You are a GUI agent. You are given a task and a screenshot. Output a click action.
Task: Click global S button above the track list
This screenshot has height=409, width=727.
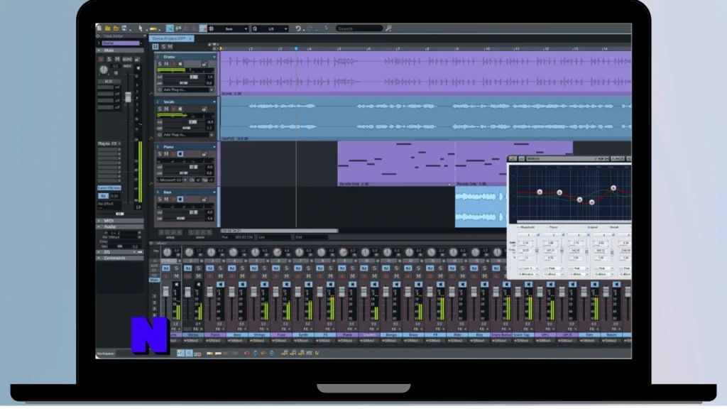tap(164, 47)
